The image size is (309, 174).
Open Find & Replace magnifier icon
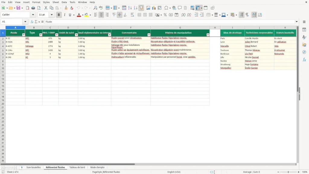[x=95, y=8]
